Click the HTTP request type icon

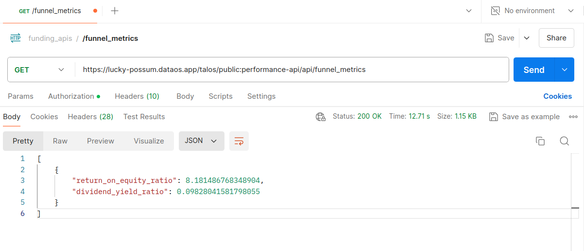click(16, 38)
